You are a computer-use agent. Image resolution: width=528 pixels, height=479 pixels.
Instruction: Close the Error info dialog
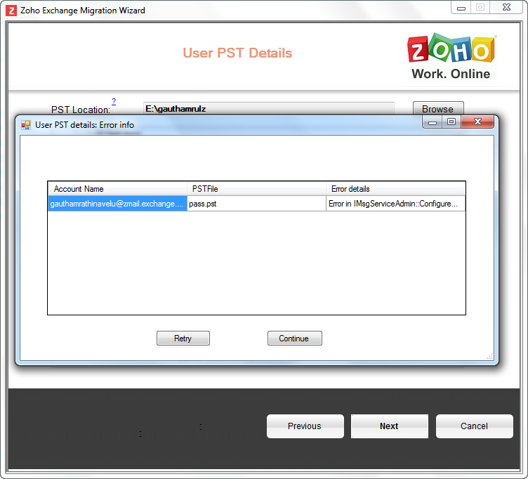477,122
